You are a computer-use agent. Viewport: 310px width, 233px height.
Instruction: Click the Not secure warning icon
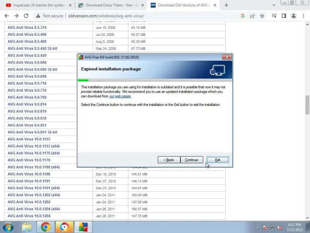coord(38,16)
